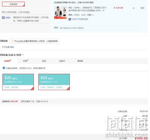Uncheck the 优惠组合推荐 checkbox
The width and height of the screenshot is (150, 140).
click(4, 68)
